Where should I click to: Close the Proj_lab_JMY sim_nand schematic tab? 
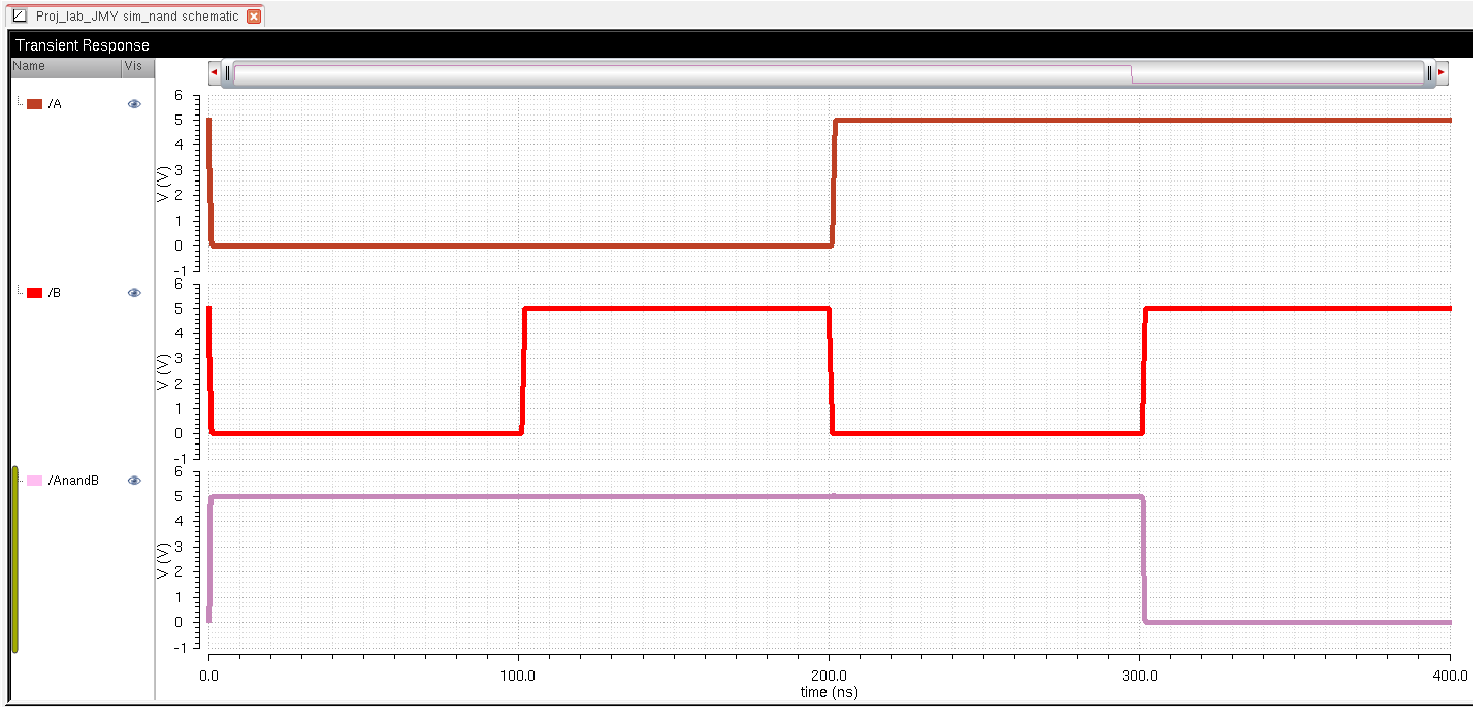[253, 16]
